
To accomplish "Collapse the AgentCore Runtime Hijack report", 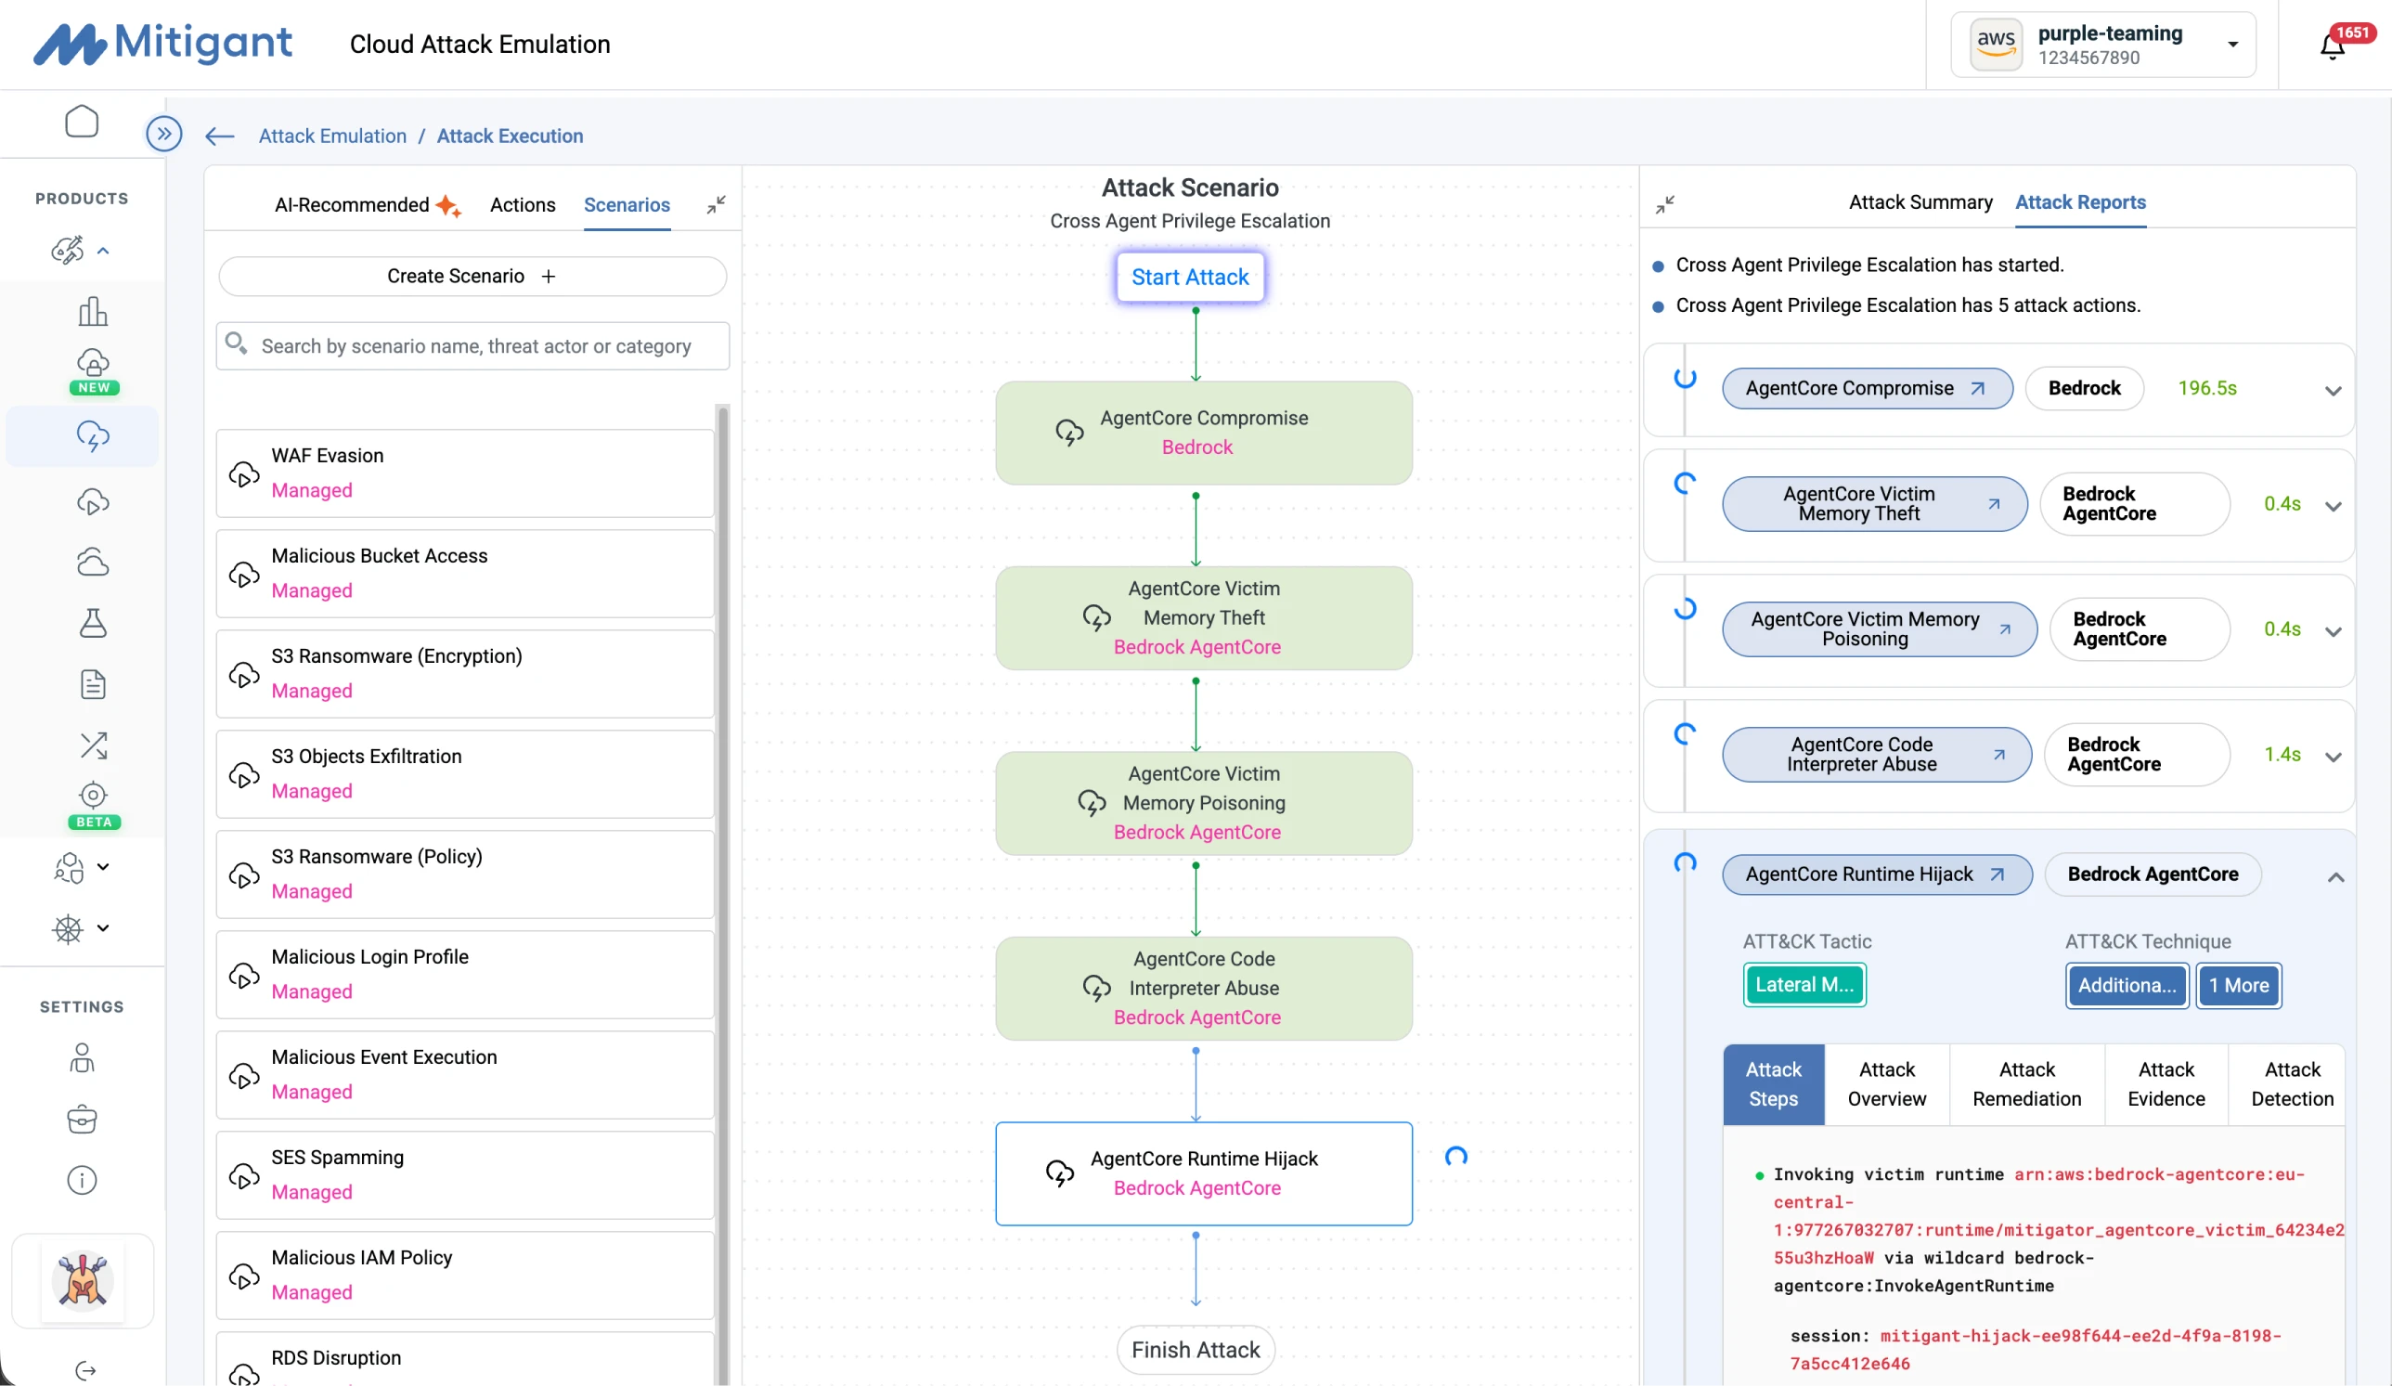I will pos(2336,877).
